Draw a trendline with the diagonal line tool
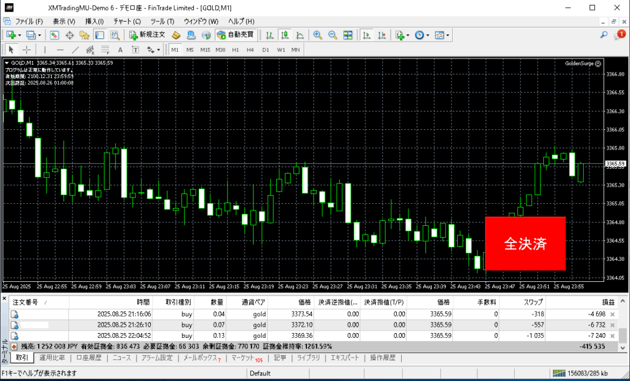 [75, 50]
